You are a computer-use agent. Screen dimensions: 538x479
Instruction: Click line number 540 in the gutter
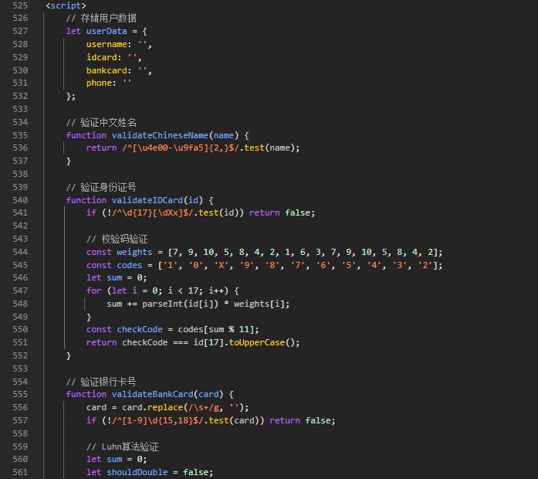[x=20, y=200]
